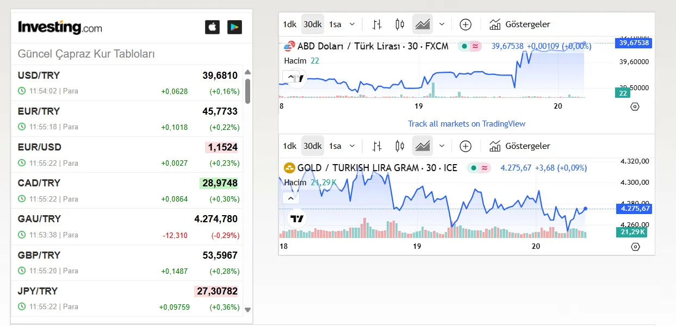Click the Investing.com logo
The height and width of the screenshot is (326, 676).
(x=60, y=27)
